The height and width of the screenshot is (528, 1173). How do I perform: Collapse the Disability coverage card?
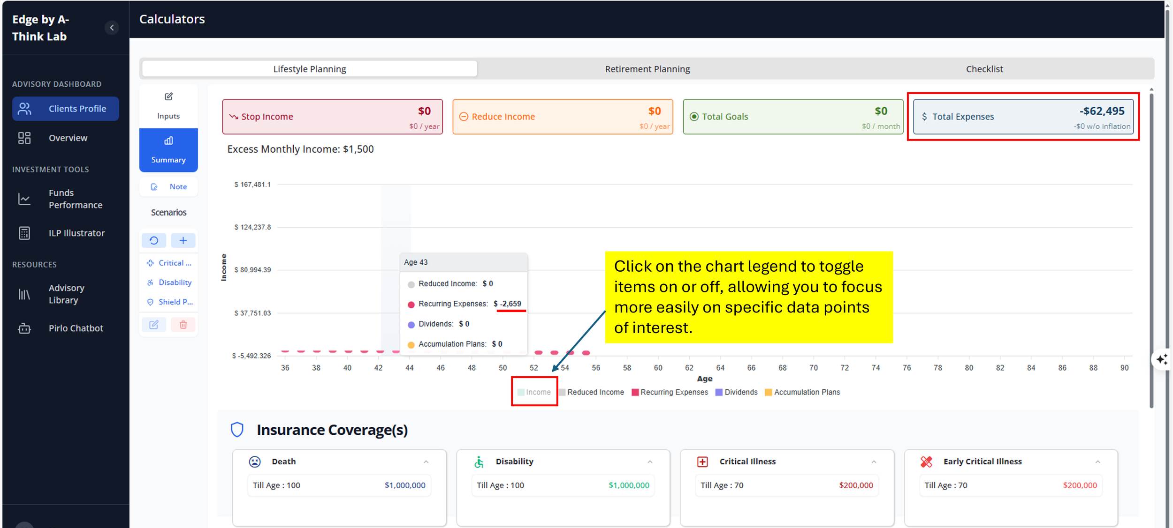650,462
